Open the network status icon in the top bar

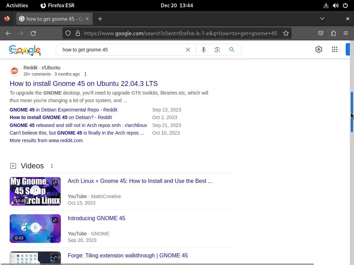[326, 6]
